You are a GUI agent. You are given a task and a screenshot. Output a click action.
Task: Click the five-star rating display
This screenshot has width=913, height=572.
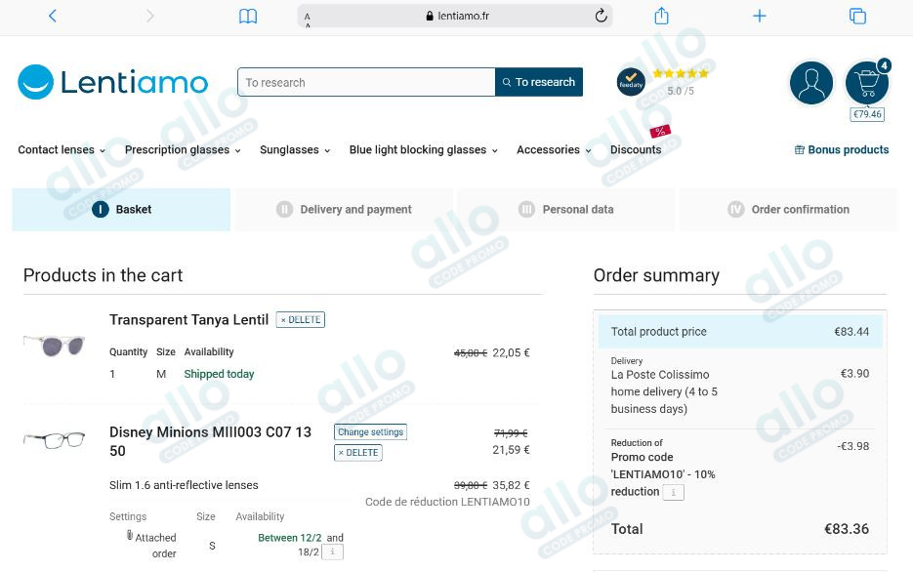(x=680, y=72)
